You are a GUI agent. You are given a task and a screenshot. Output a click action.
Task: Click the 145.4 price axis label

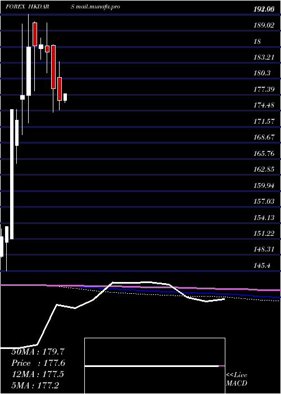(x=262, y=265)
